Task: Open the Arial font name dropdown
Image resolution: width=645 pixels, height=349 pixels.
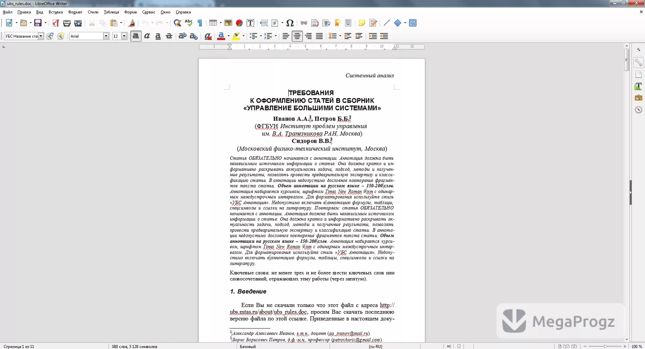Action: tap(106, 36)
